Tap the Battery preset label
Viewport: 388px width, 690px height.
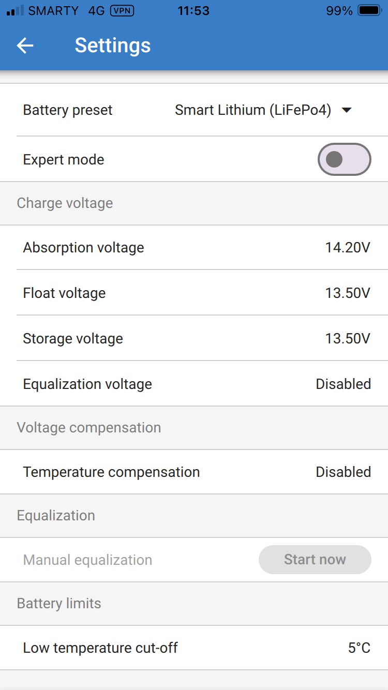[x=68, y=110]
